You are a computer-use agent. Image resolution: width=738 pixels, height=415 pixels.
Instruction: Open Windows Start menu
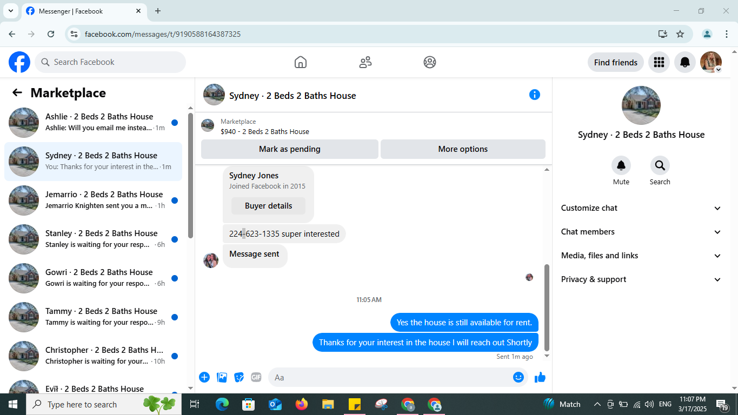pyautogui.click(x=12, y=404)
